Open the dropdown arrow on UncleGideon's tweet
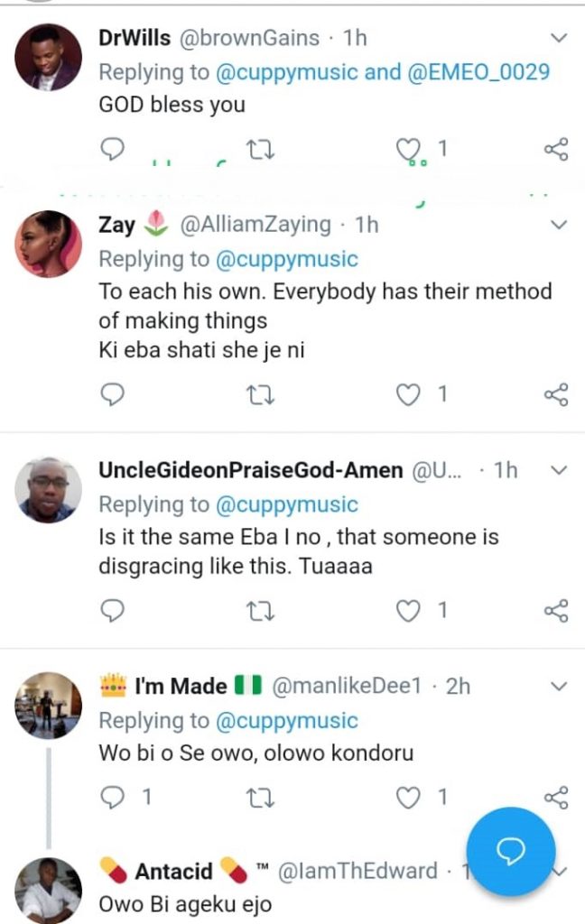The width and height of the screenshot is (585, 924). coord(559,470)
